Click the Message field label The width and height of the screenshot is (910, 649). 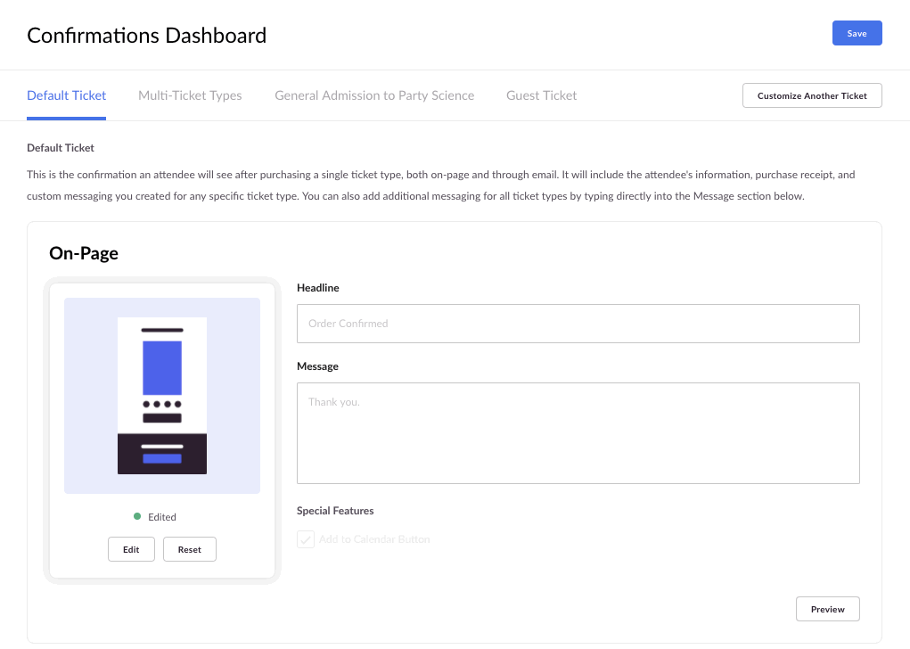click(x=317, y=366)
